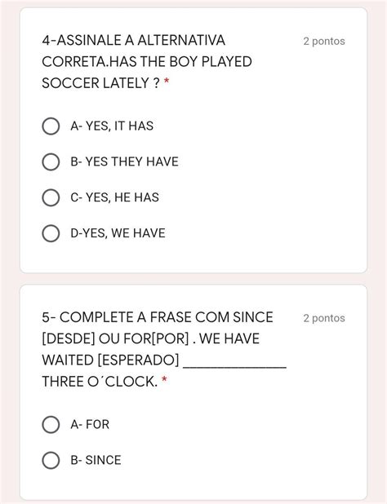Click the 'WAITED [ESPERADO]' text in question 5
This screenshot has width=387, height=504.
pyautogui.click(x=110, y=360)
